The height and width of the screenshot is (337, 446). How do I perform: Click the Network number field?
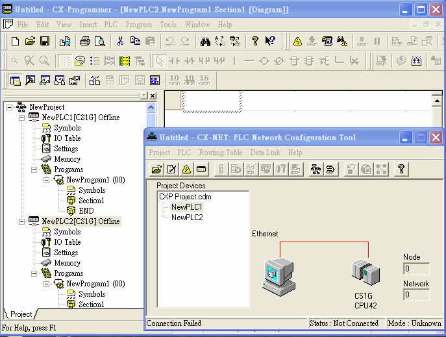tap(416, 295)
